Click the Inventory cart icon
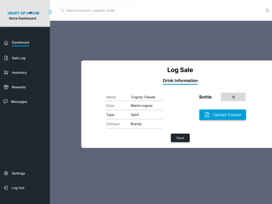 [6, 73]
